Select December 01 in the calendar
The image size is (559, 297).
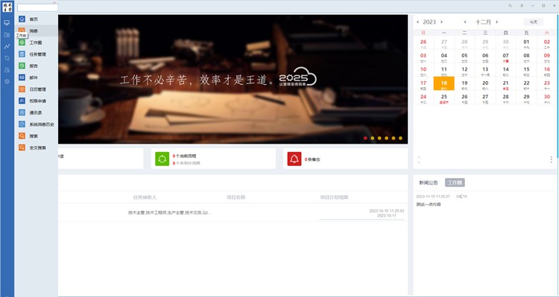tap(526, 42)
